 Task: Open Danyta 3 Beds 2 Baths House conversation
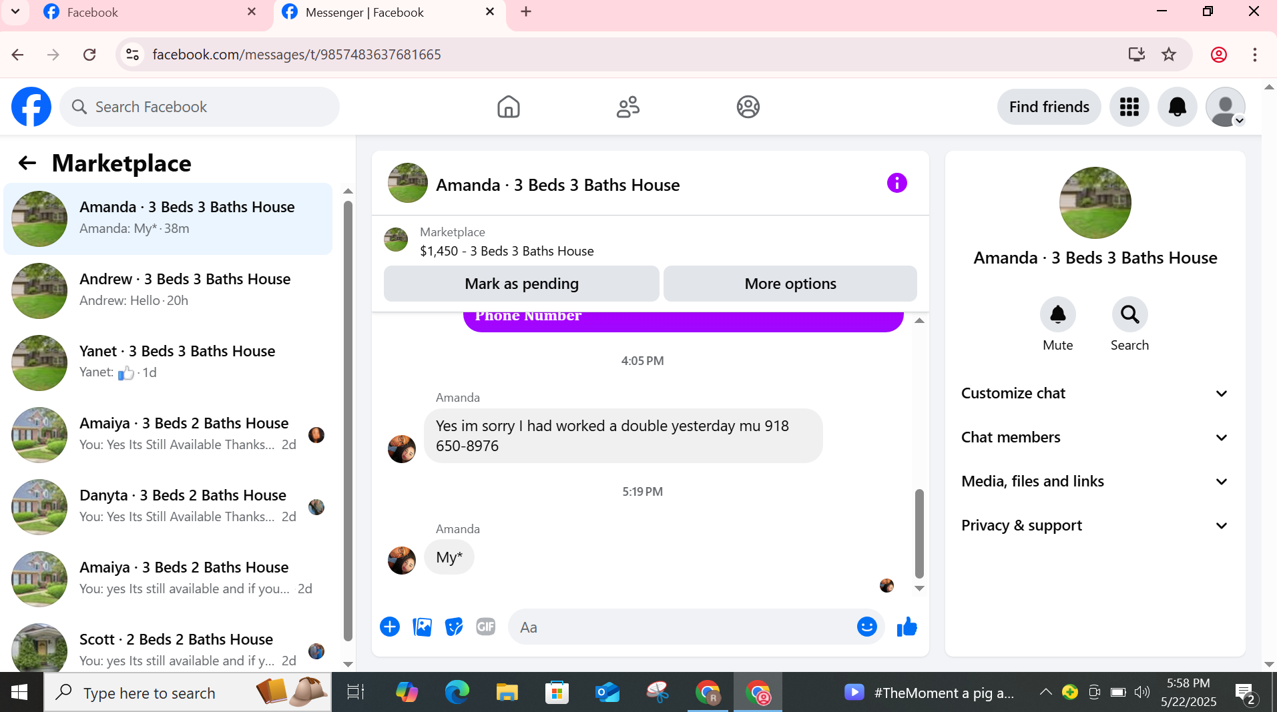coord(168,506)
